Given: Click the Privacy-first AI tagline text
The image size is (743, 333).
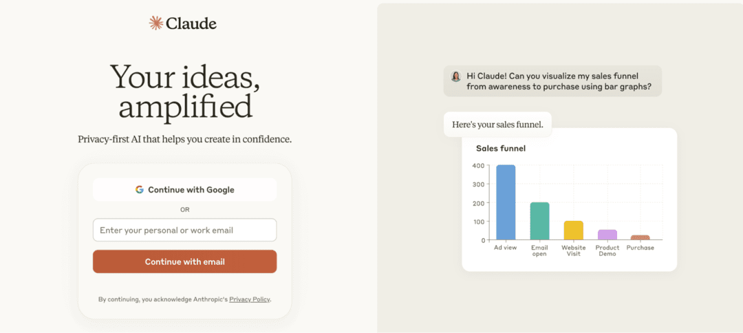Looking at the screenshot, I should click(184, 139).
